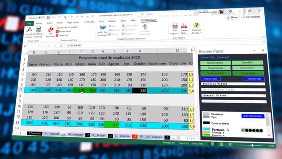Click the Insert Function fx icon in formula bar

pyautogui.click(x=61, y=45)
